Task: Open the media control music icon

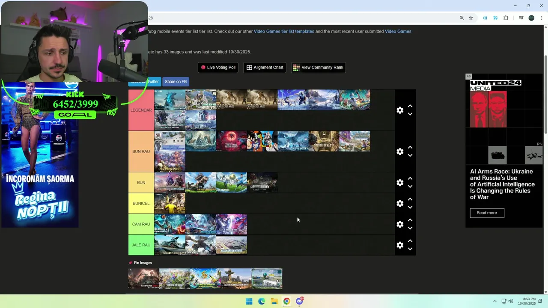Action: click(x=521, y=18)
